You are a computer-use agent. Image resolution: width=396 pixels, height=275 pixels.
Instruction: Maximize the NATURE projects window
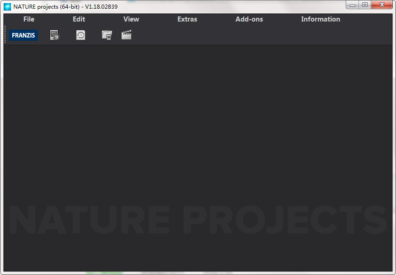[x=365, y=5]
